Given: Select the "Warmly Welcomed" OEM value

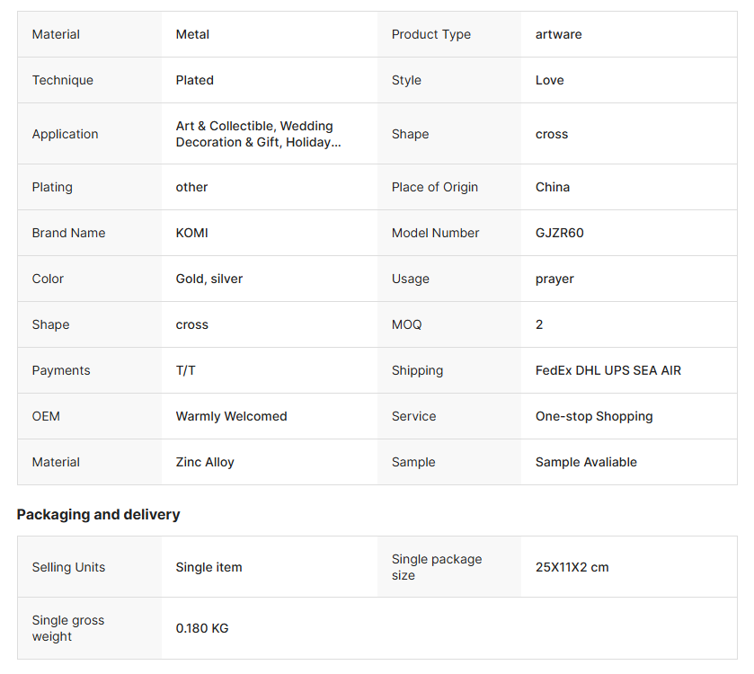Looking at the screenshot, I should [x=231, y=416].
